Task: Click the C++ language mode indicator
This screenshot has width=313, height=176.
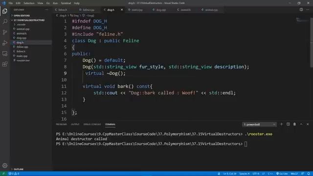Action: (x=270, y=174)
